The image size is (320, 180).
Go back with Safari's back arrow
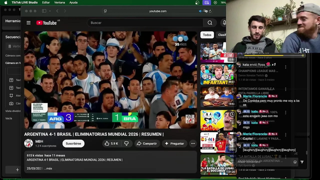tap(57, 11)
